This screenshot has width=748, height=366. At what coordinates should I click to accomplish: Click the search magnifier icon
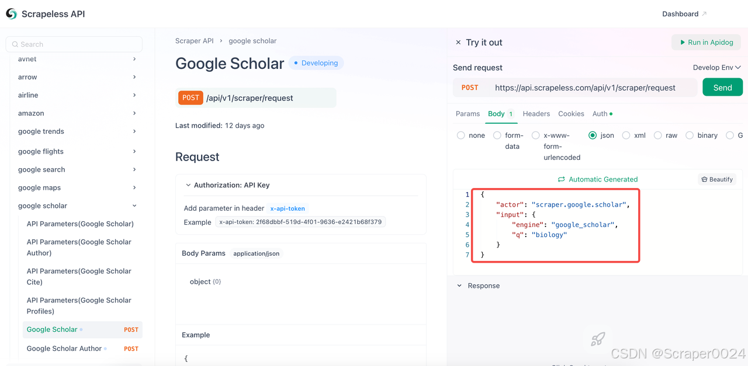(15, 44)
